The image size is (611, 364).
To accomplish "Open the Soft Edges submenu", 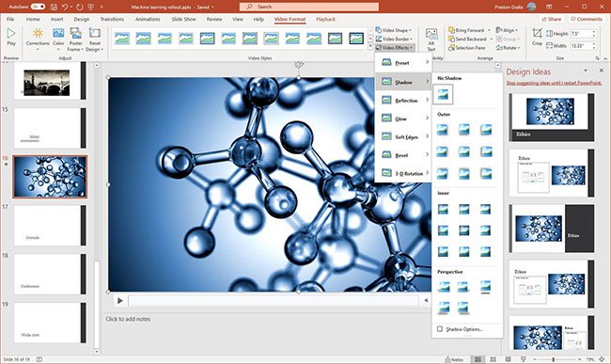I will [x=403, y=136].
